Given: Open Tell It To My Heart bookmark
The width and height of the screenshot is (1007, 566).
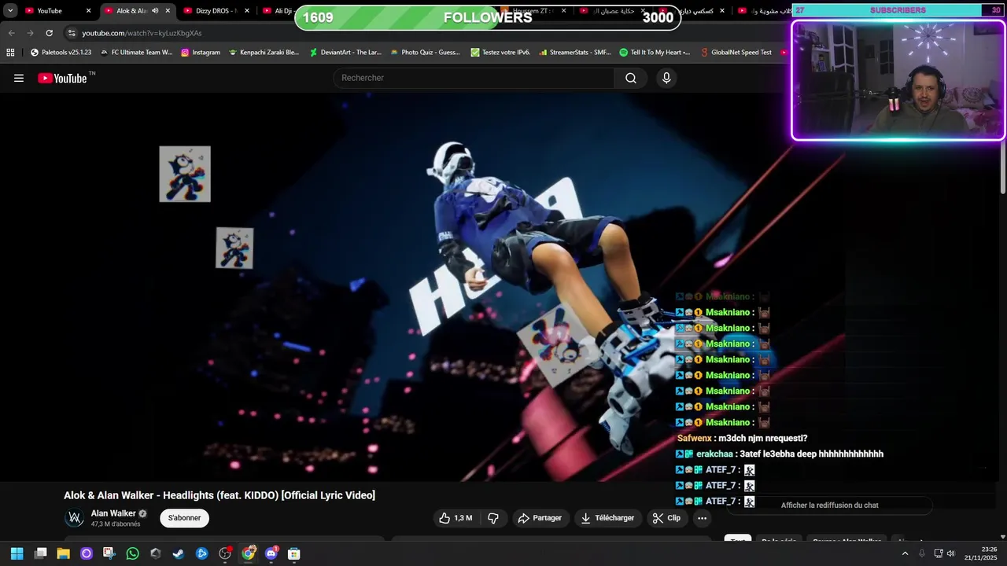Looking at the screenshot, I should point(655,53).
